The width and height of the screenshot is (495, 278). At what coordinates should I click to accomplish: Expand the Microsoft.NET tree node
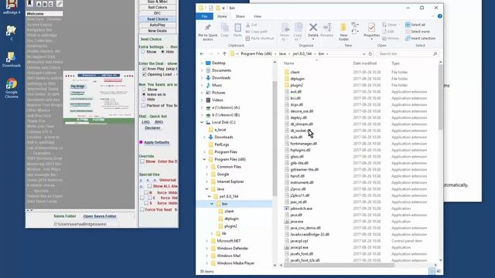207,241
